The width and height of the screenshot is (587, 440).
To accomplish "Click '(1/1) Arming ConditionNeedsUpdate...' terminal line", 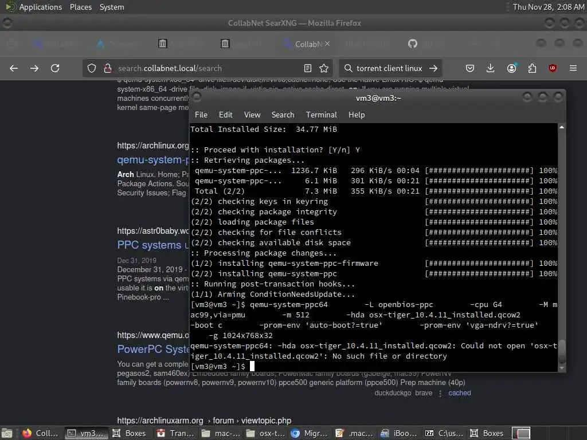I will pyautogui.click(x=272, y=294).
